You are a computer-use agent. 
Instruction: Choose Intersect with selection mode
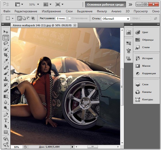pos(33,18)
